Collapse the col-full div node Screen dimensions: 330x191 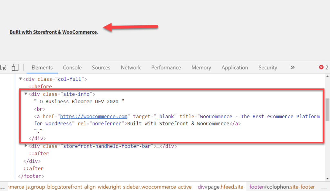coord(20,79)
